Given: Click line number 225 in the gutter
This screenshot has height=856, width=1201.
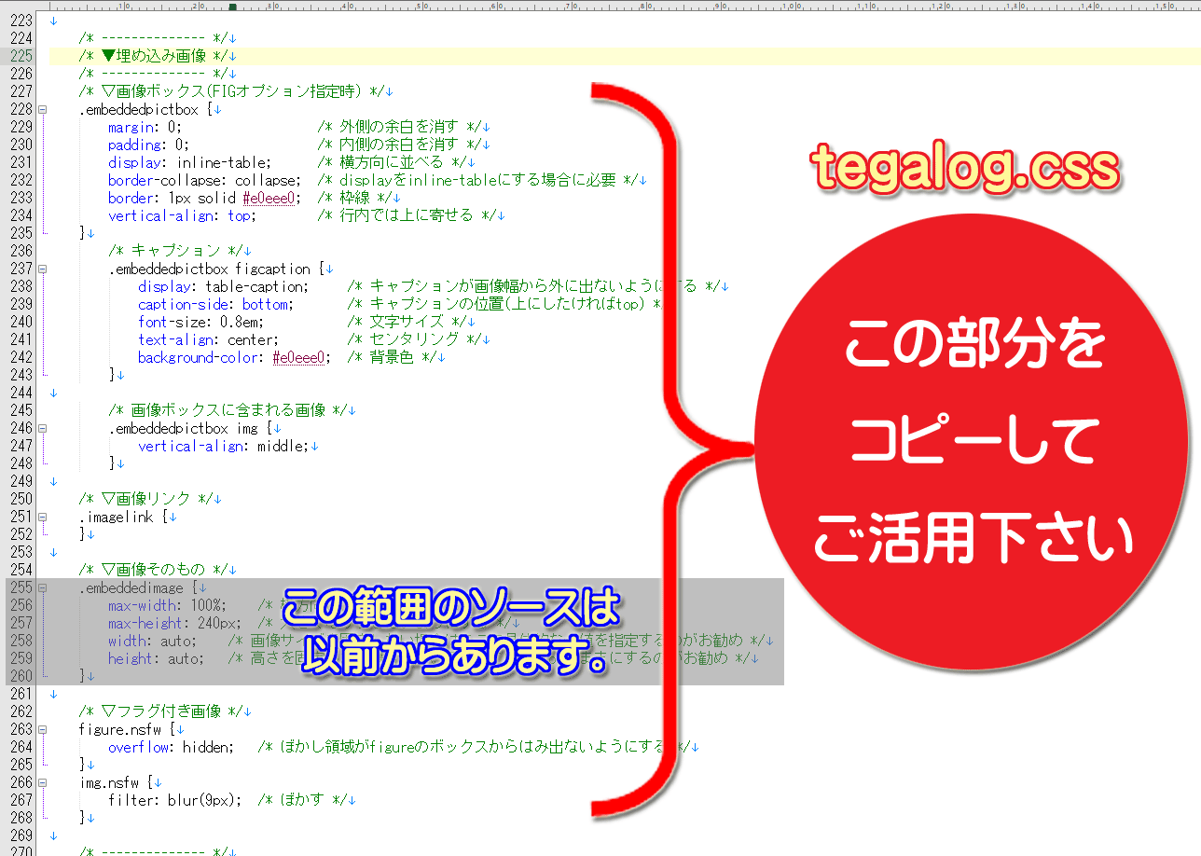Looking at the screenshot, I should click(x=21, y=57).
